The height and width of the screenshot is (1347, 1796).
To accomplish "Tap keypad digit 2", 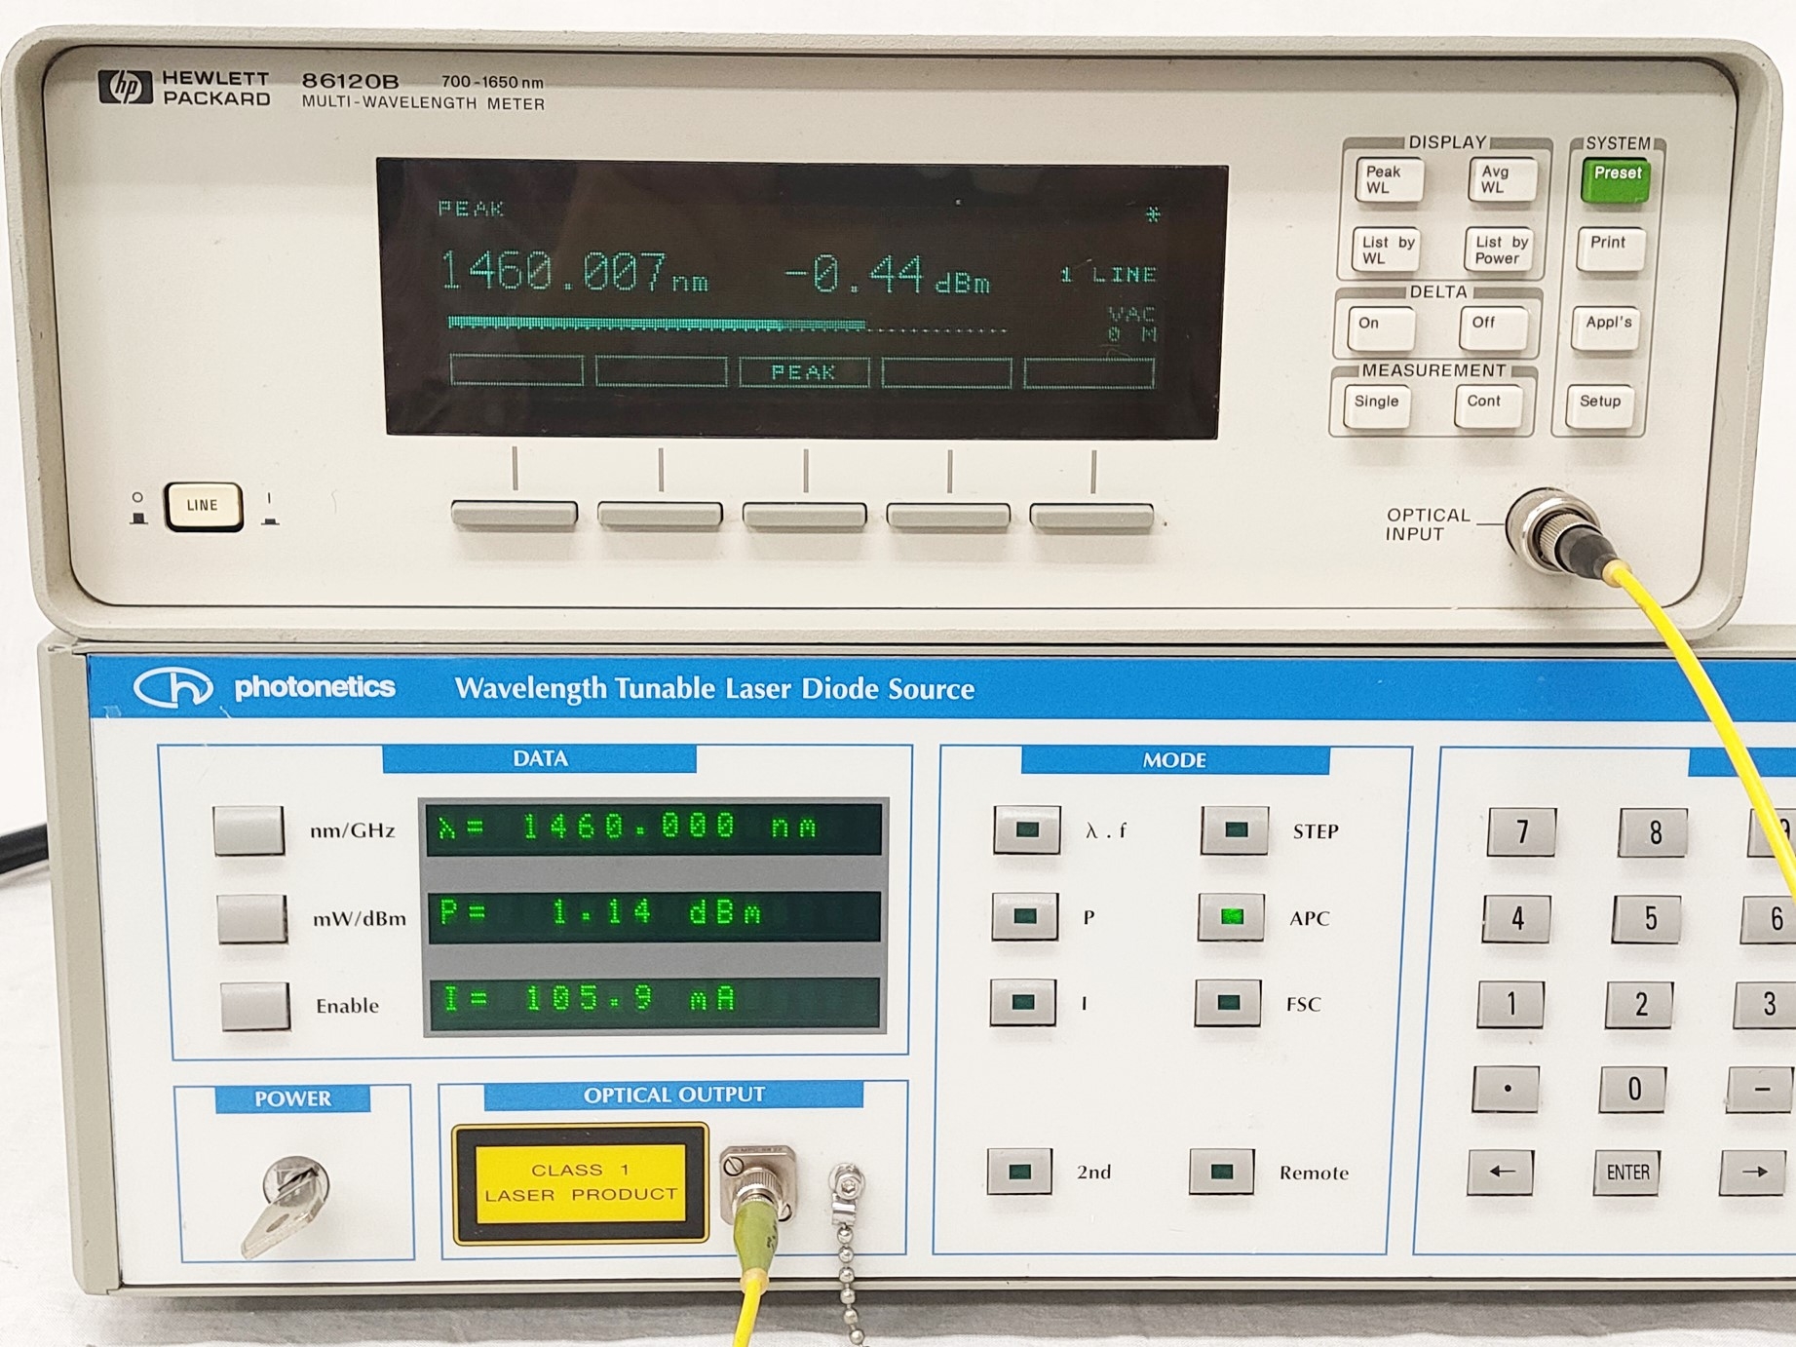I will pyautogui.click(x=1641, y=1005).
